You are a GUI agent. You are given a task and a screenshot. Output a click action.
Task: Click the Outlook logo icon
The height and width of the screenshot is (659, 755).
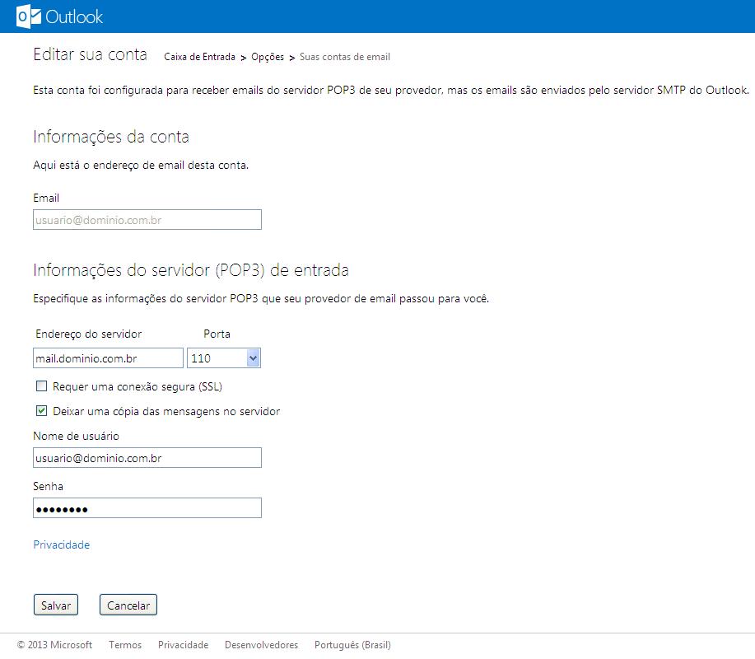point(29,16)
